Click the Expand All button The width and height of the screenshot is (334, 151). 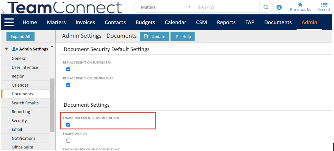(x=20, y=37)
